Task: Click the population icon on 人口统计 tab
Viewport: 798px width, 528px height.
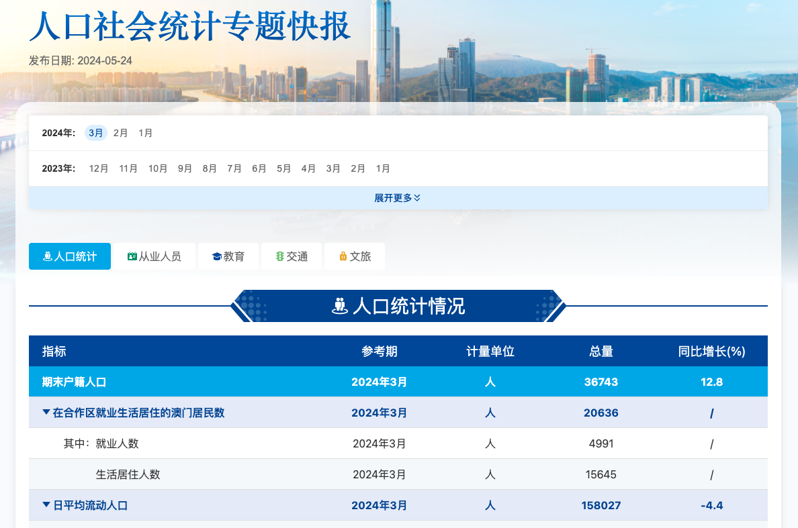Action: (x=47, y=257)
